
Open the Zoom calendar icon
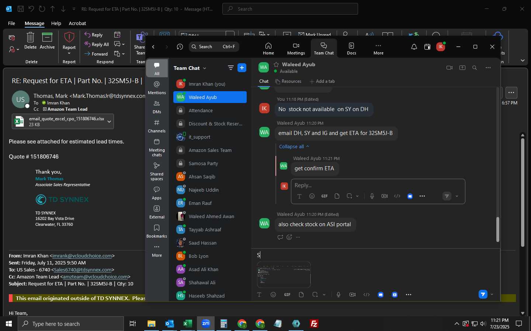(x=427, y=47)
